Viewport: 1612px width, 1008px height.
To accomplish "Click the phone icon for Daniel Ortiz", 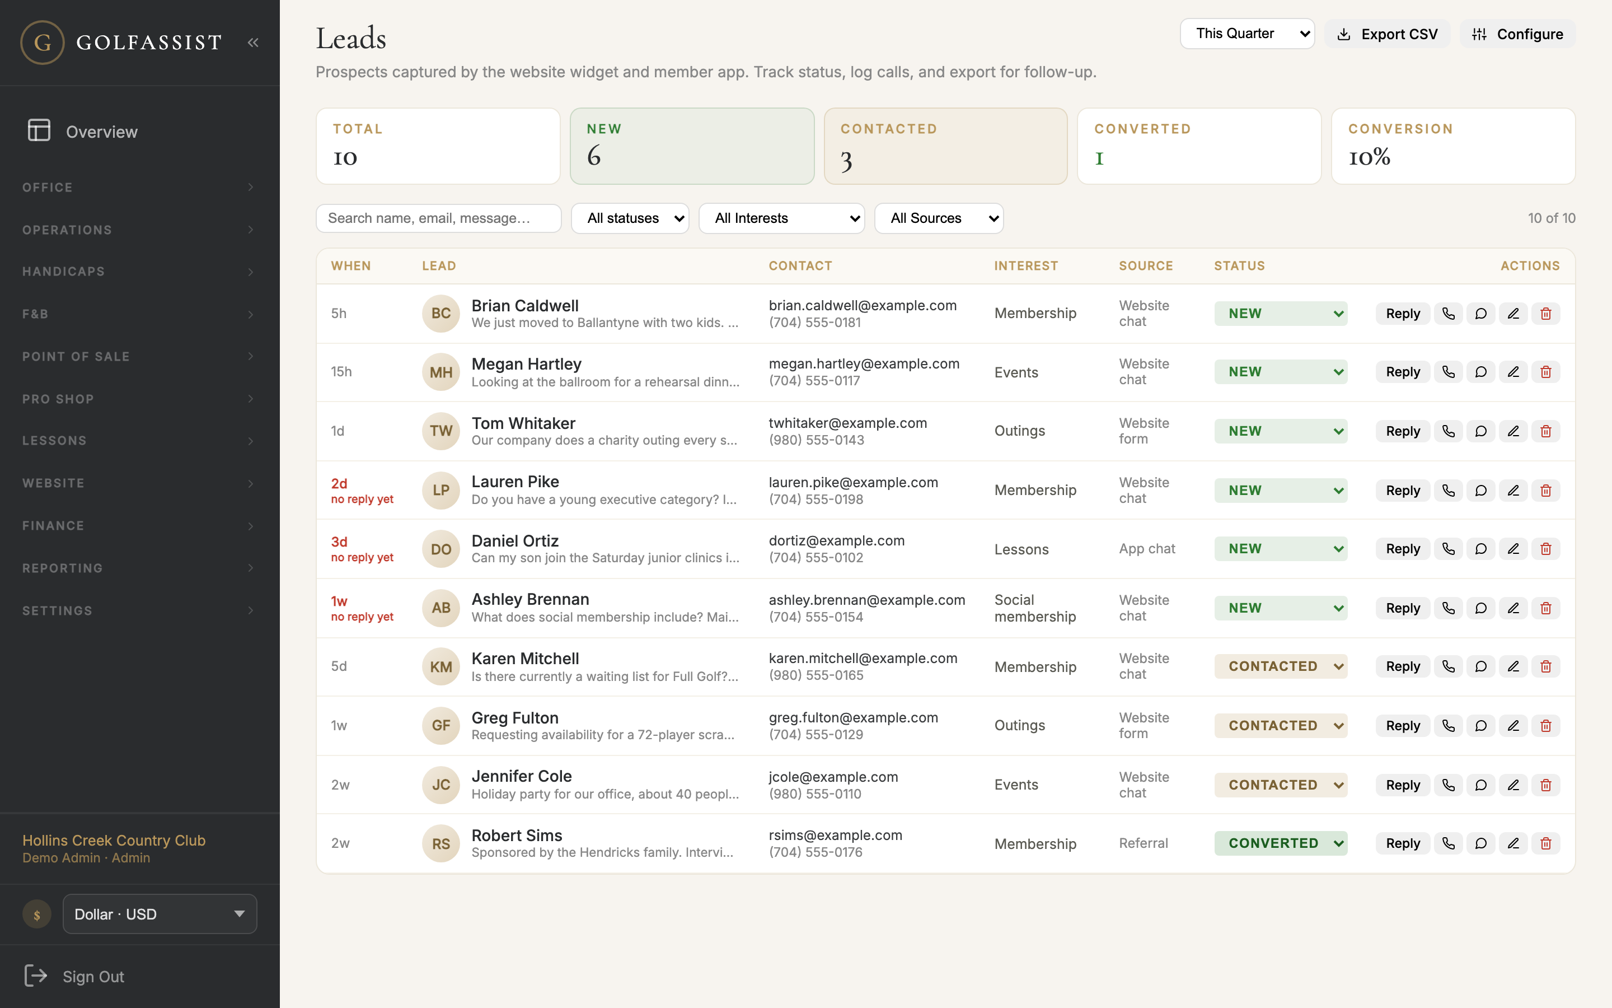I will [x=1448, y=549].
